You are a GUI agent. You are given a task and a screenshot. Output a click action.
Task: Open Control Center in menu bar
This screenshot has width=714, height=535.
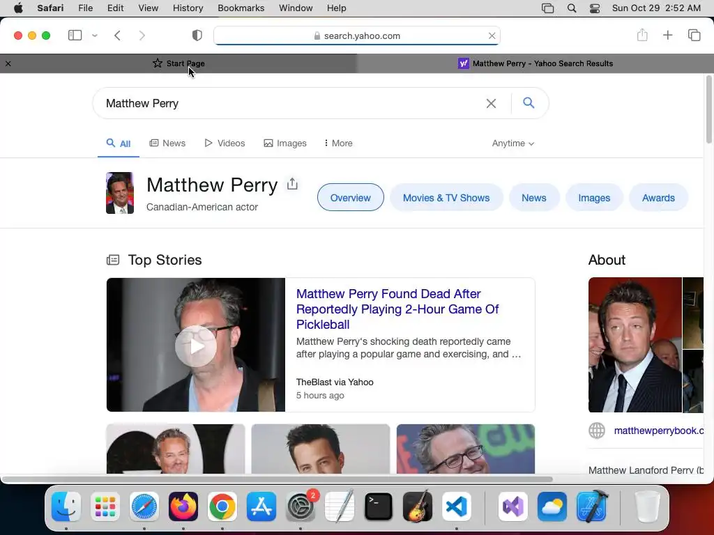595,8
